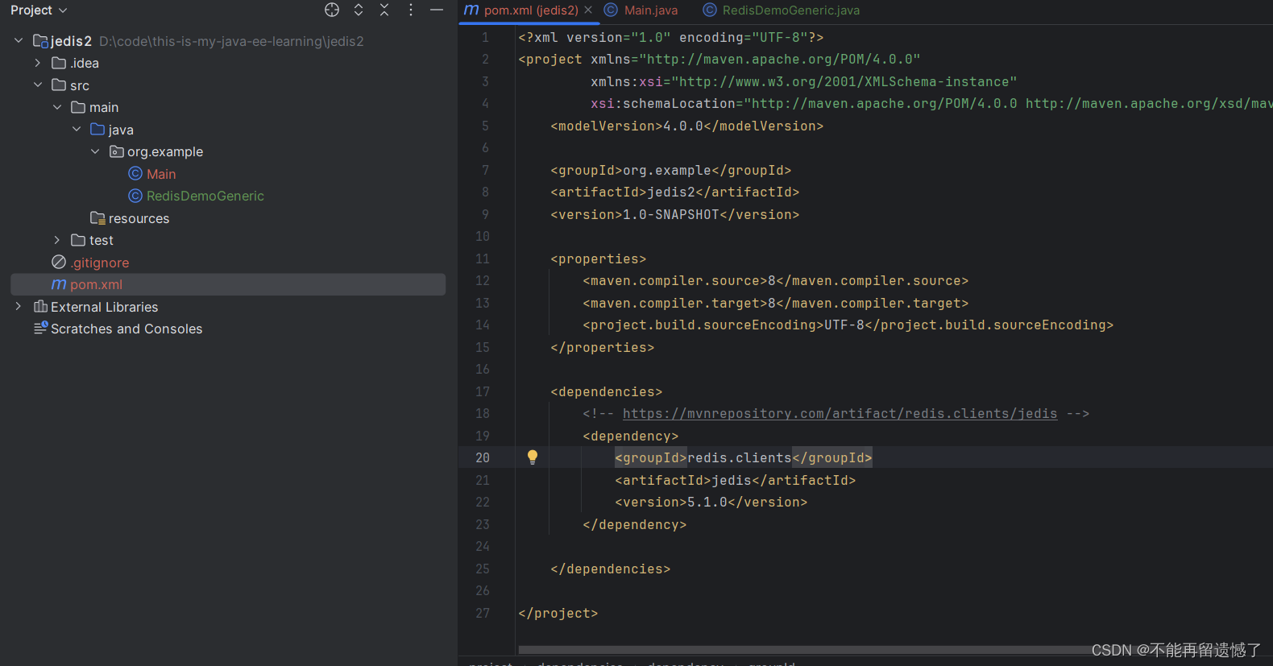1273x666 pixels.
Task: Click the Collapse All icon in Project panel
Action: pos(384,10)
